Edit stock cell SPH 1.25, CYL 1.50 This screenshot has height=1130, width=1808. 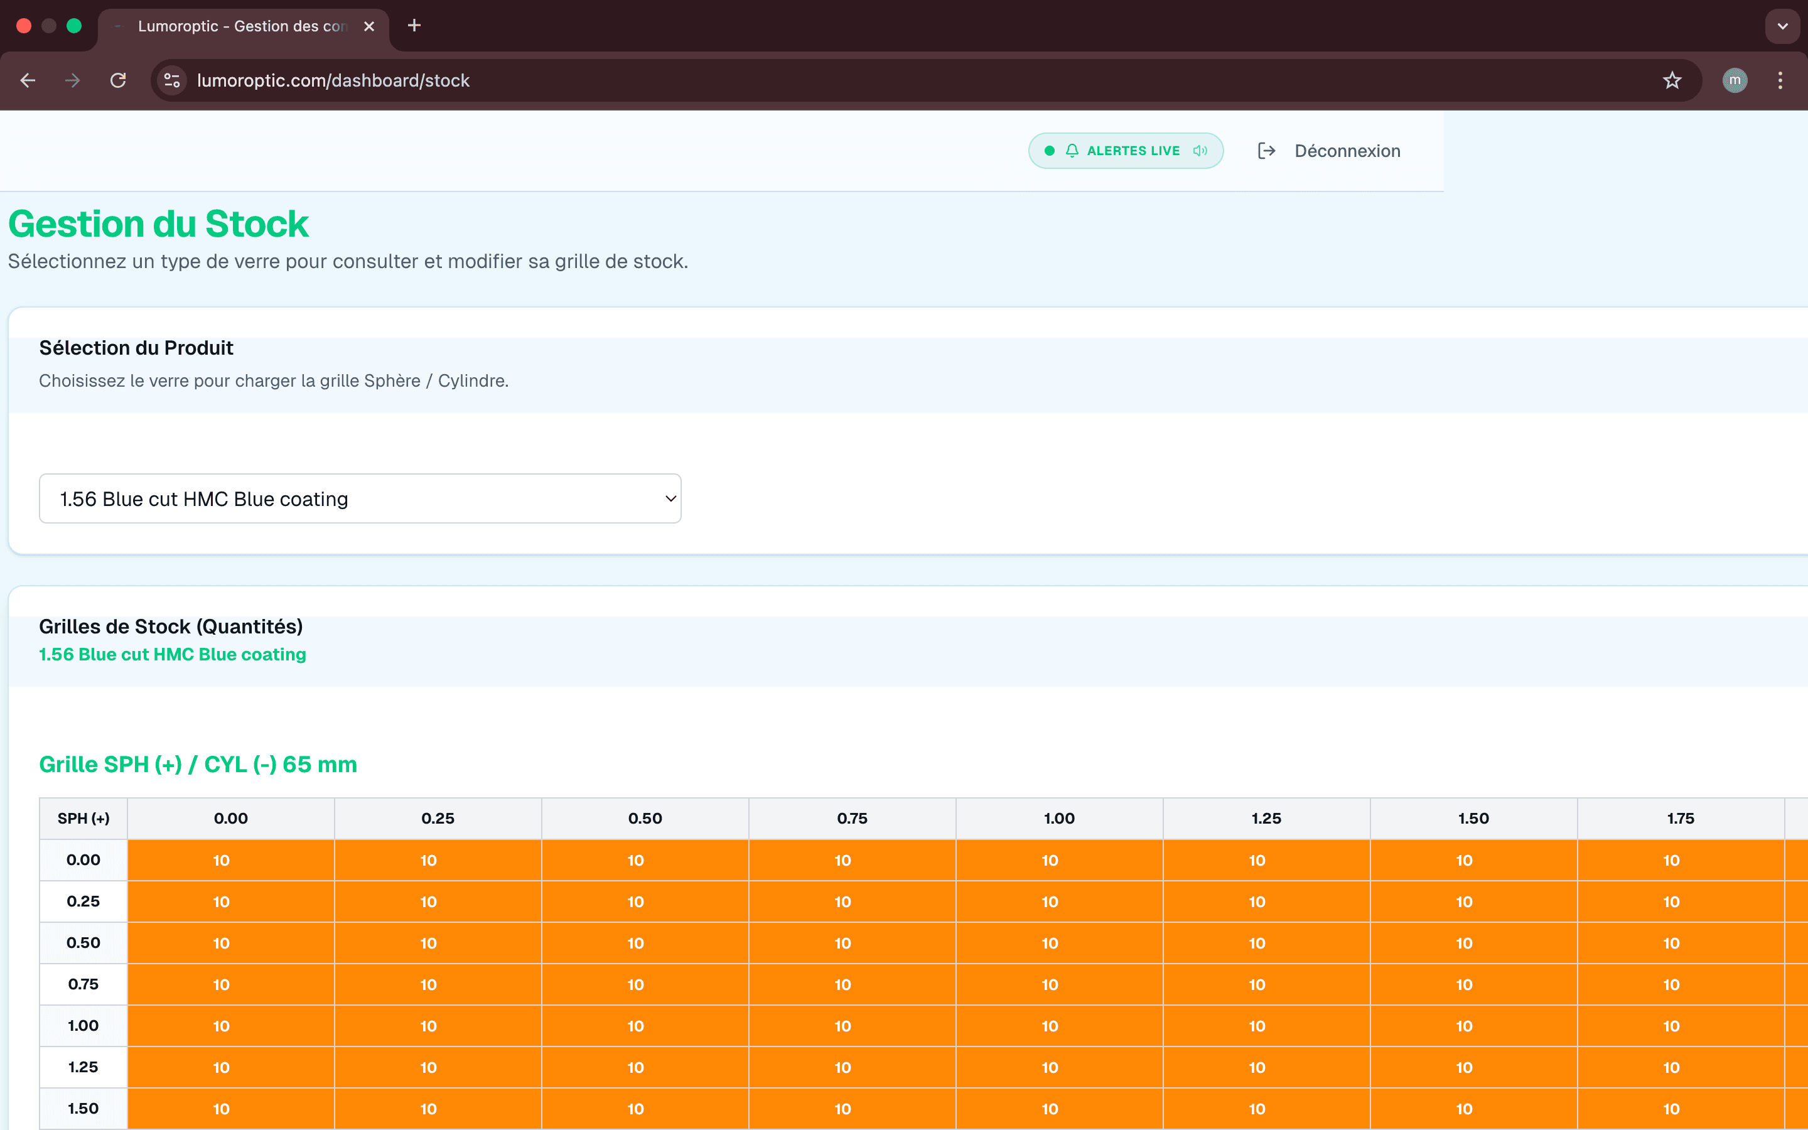1473,1067
